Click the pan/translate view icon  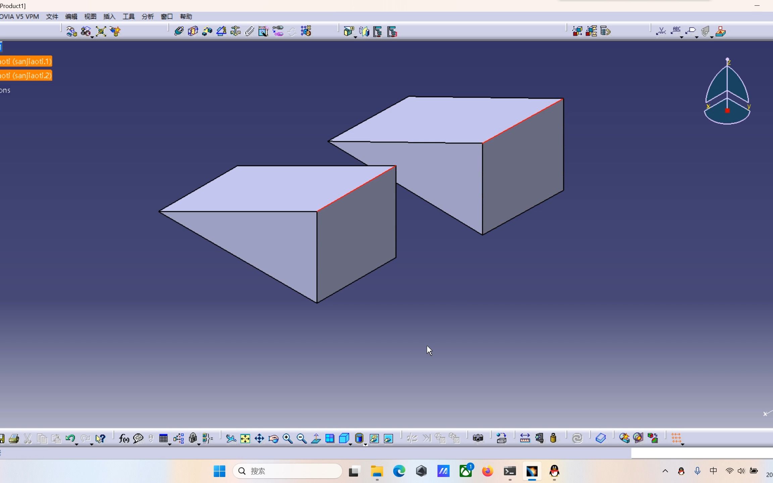point(259,438)
